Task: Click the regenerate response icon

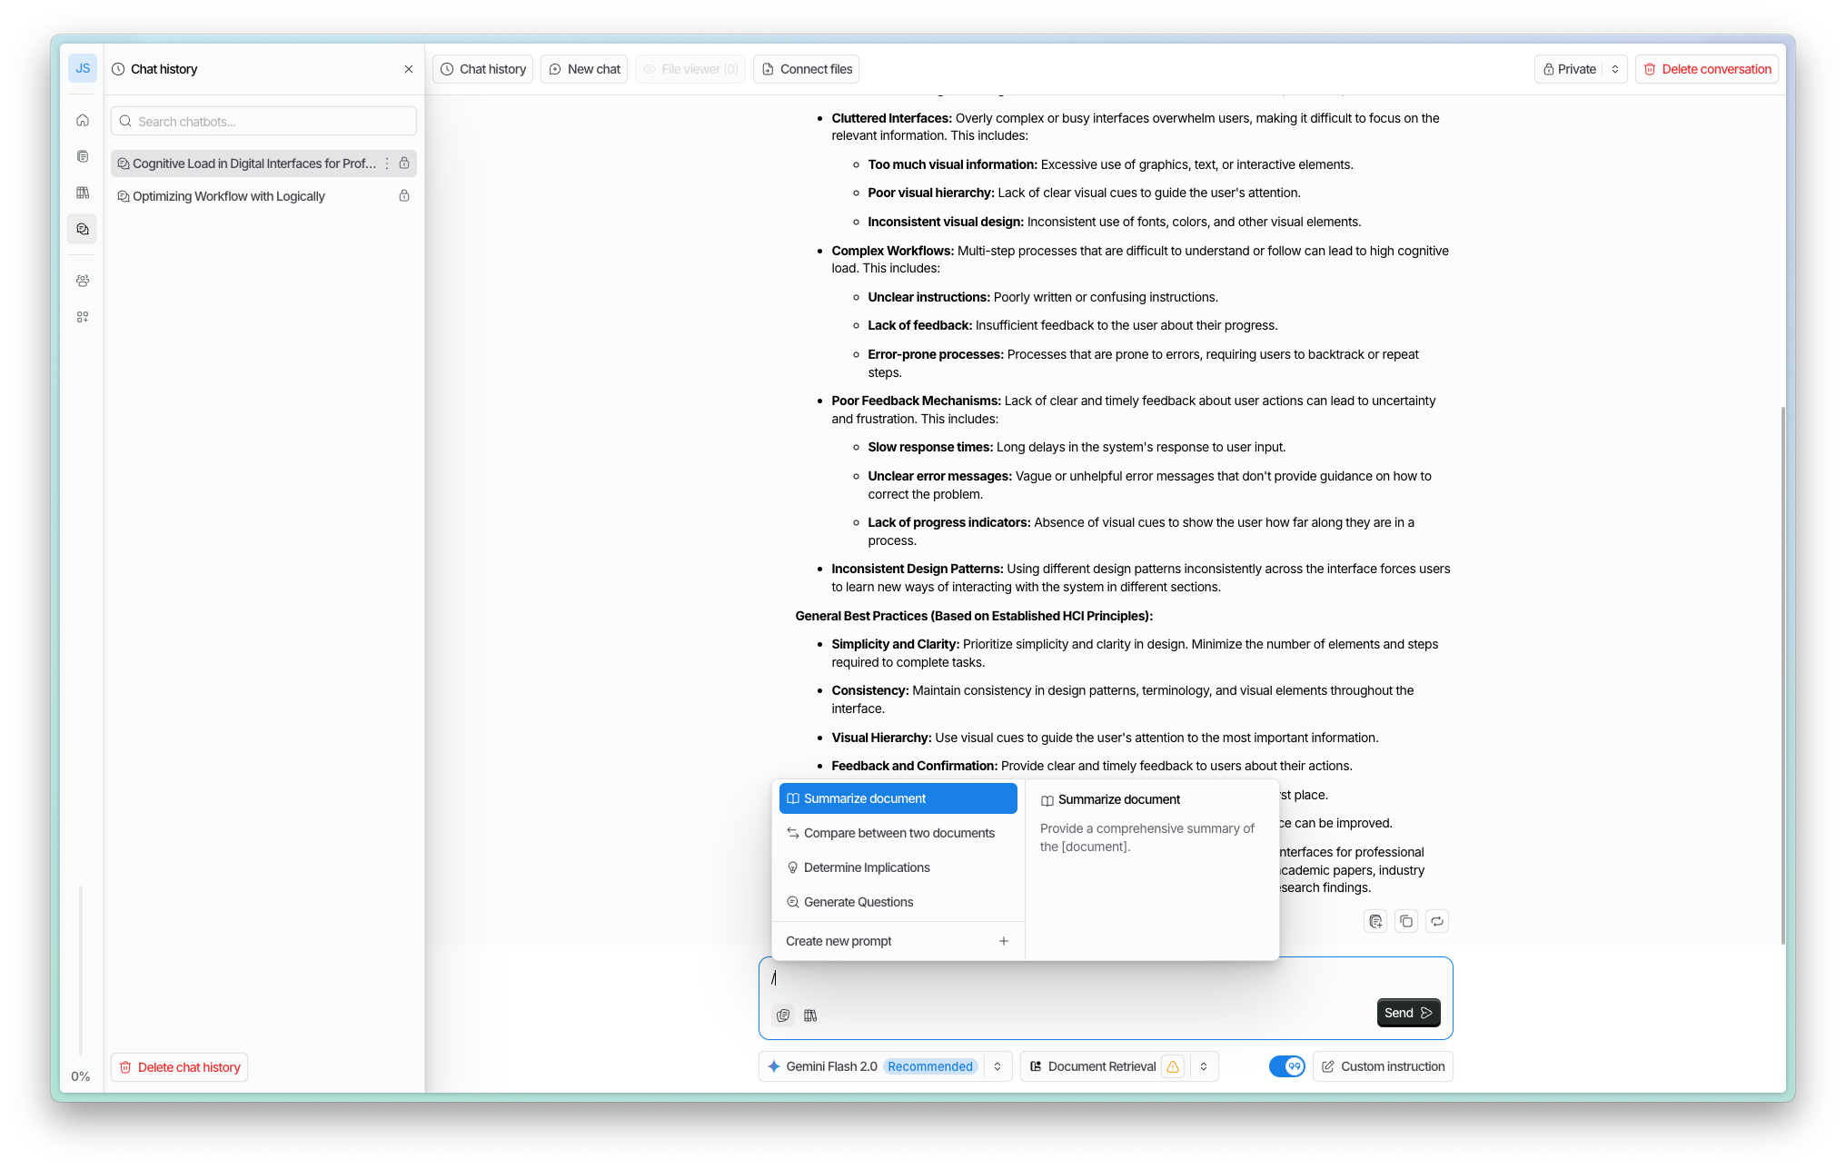Action: (1437, 921)
